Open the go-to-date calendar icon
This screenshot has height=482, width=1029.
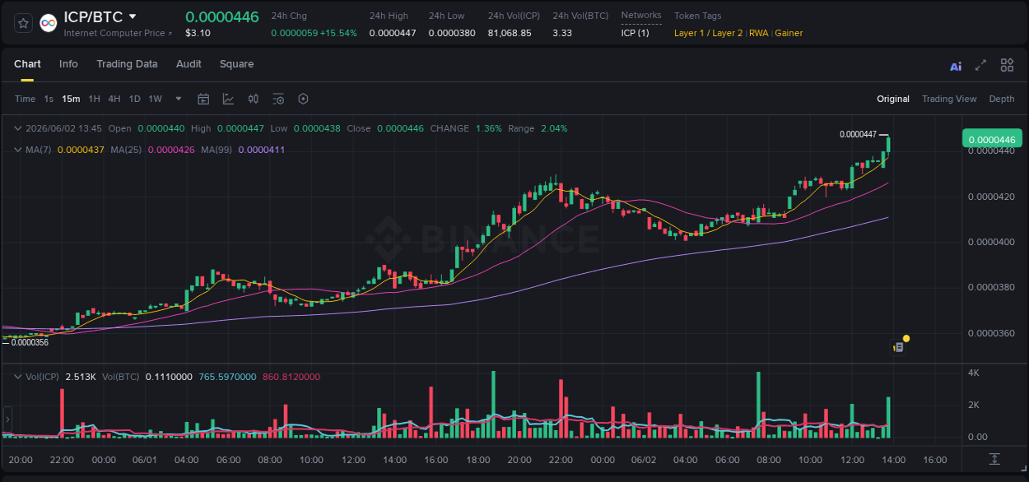(203, 99)
